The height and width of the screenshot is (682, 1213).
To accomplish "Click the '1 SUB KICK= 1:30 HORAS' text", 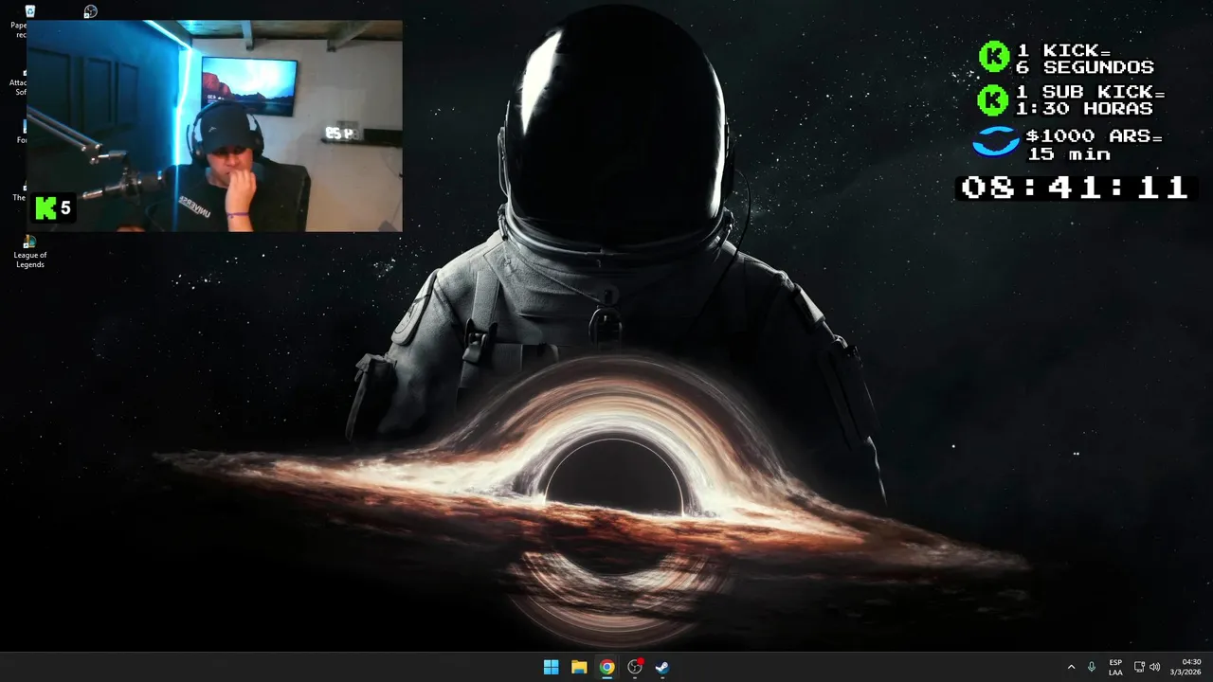I will (1090, 99).
